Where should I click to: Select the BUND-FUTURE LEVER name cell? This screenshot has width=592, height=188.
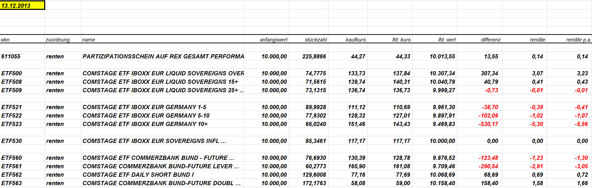click(x=163, y=166)
